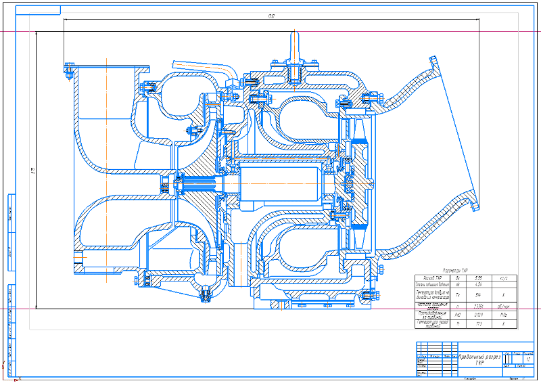This screenshot has height=383, width=541.
Task: Click the 'Tk' symbol cell
Action: (x=458, y=295)
